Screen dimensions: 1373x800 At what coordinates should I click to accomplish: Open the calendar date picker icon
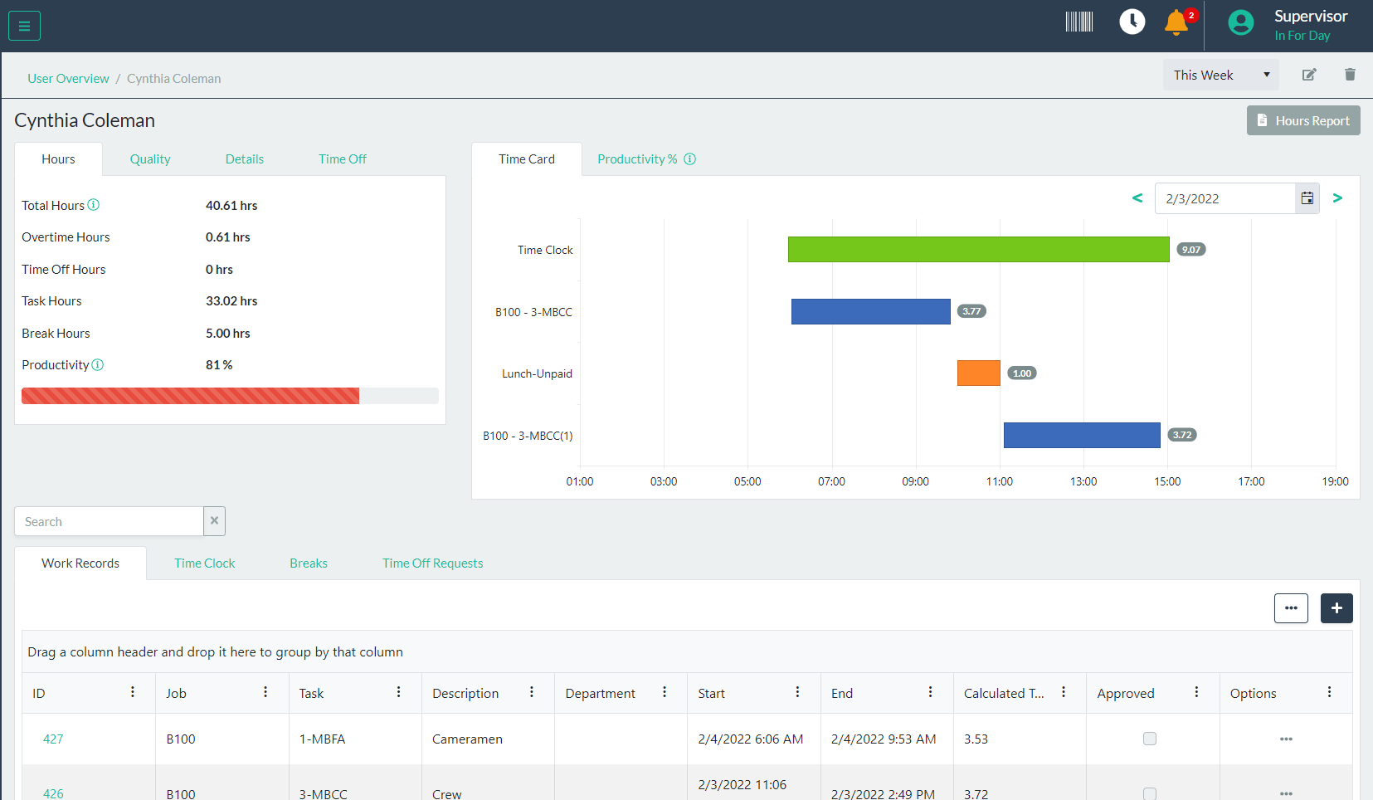pyautogui.click(x=1307, y=198)
